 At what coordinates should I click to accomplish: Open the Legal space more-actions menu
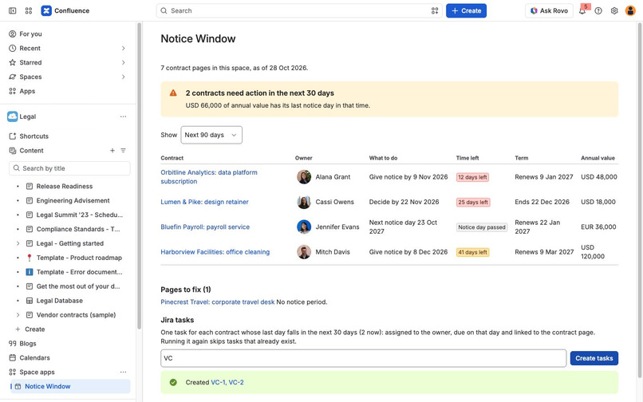(x=123, y=116)
